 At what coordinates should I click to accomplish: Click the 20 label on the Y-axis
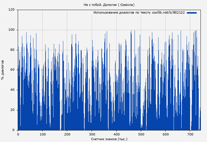pos(12,110)
